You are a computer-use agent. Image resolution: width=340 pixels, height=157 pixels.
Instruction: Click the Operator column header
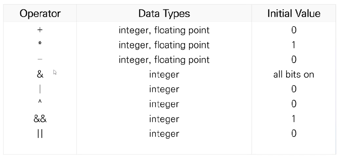tap(40, 14)
